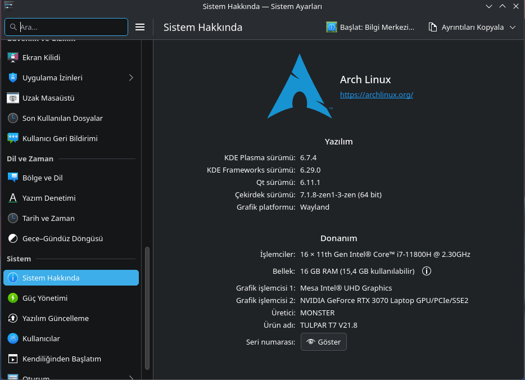Click the Bölge ve Dil icon
Viewport: 525px width, 380px height.
coord(13,178)
